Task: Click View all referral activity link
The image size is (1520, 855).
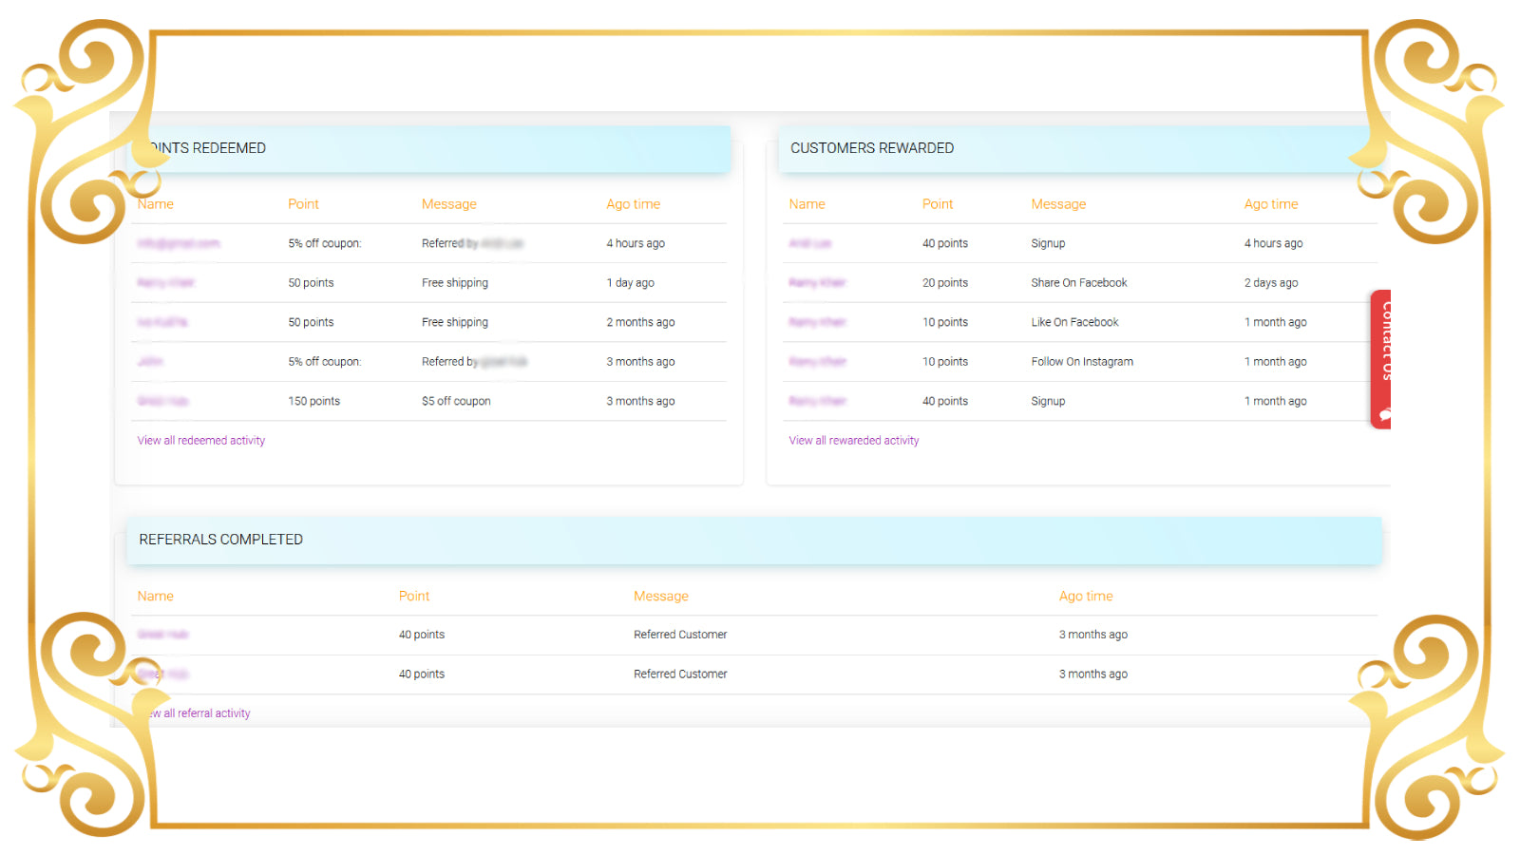Action: [x=197, y=712]
